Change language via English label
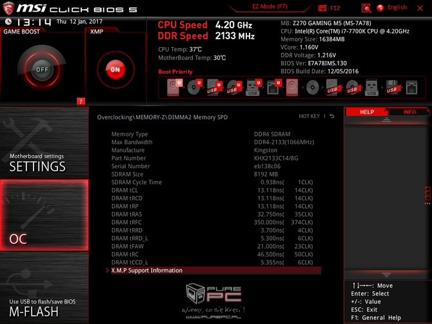 pos(397,8)
